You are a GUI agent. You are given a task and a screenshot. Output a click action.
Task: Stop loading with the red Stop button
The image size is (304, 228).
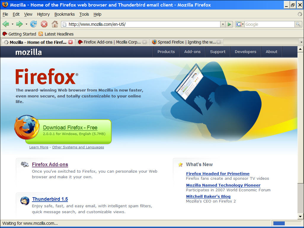(44, 24)
